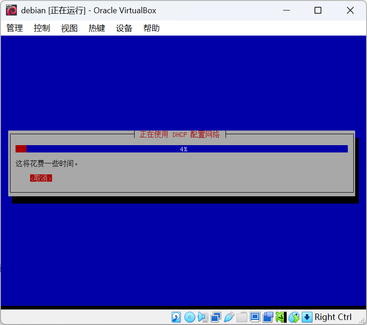Screen dimensions: 367x325
Task: Open the 控制 menu
Action: point(42,28)
